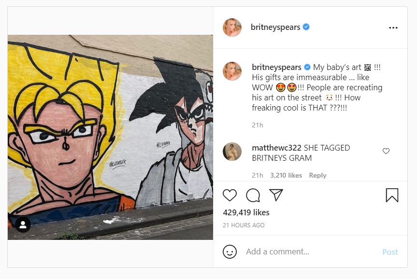Image resolution: width=417 pixels, height=279 pixels.
Task: Open matthewc322's profile avatar
Action: click(x=232, y=152)
